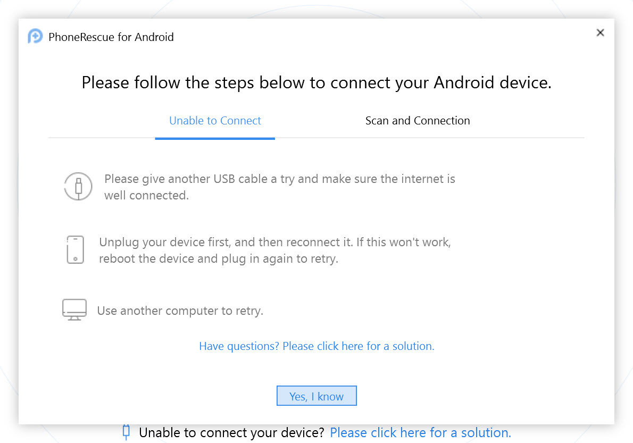Click the 'give another USB cable a try' text
Screen dimensions: 633x443
pos(279,179)
